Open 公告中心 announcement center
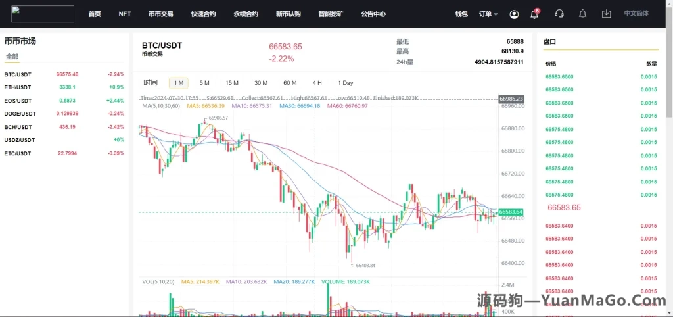 [373, 14]
